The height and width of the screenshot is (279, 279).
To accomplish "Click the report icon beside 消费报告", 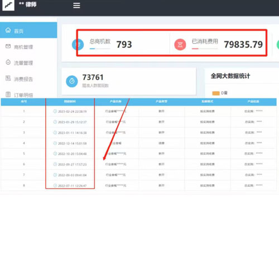I will click(x=8, y=78).
